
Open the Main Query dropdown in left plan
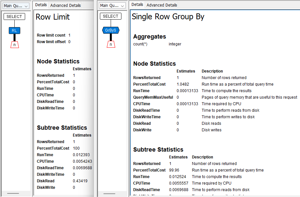tap(16, 6)
